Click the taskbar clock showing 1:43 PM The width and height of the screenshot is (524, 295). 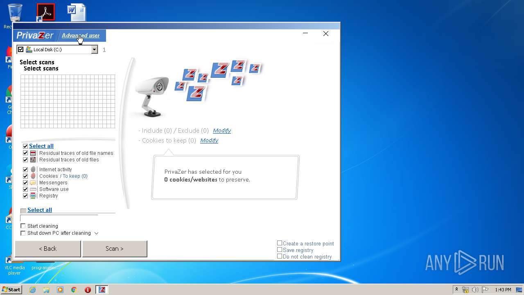503,290
